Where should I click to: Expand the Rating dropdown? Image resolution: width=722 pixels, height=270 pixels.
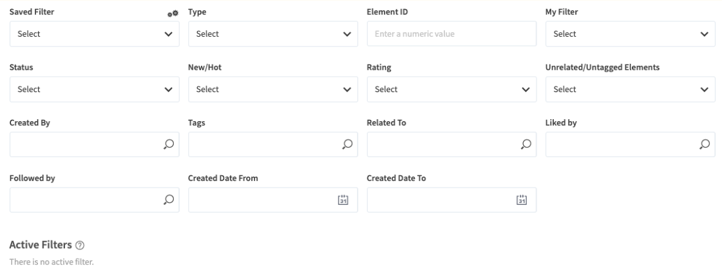point(451,90)
